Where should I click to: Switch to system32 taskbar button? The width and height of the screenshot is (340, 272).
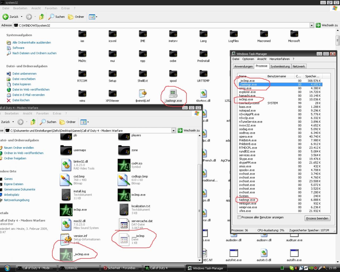pyautogui.click(x=79, y=268)
